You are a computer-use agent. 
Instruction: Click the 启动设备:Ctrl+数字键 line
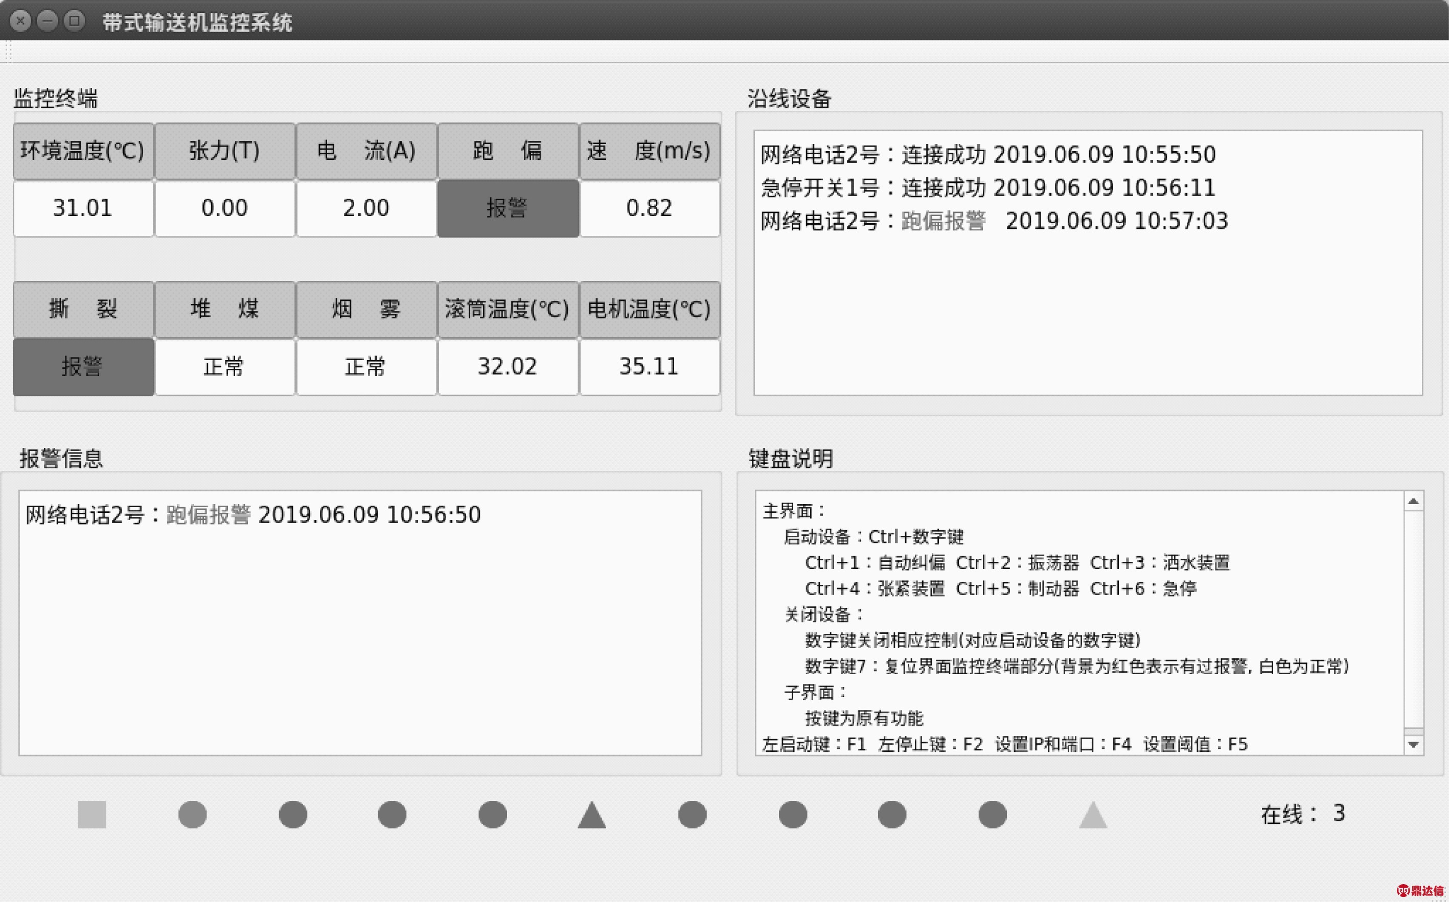click(873, 537)
